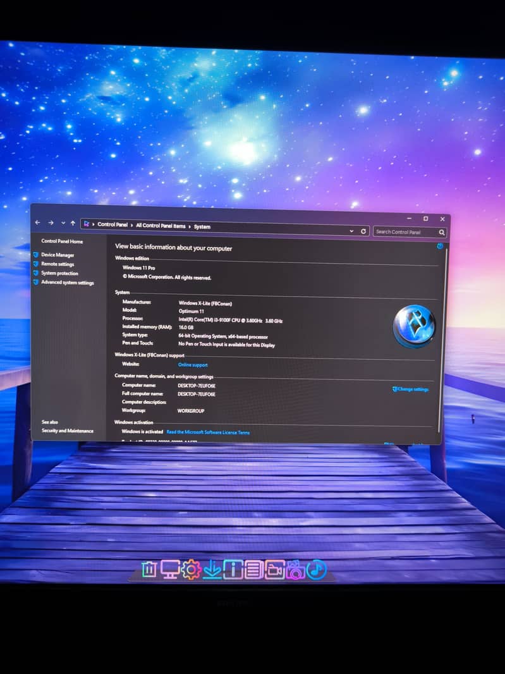Expand the chevron after All Control Panel Items
Screen dimensions: 505x674
point(190,226)
